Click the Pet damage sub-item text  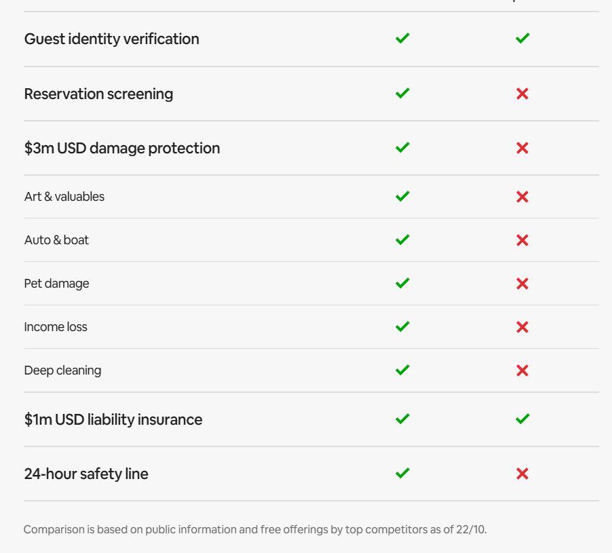click(x=56, y=284)
